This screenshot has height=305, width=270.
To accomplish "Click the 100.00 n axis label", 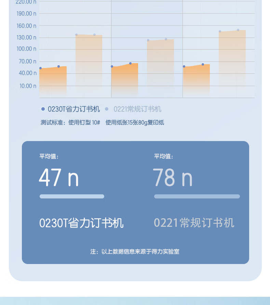I will 26,49.
